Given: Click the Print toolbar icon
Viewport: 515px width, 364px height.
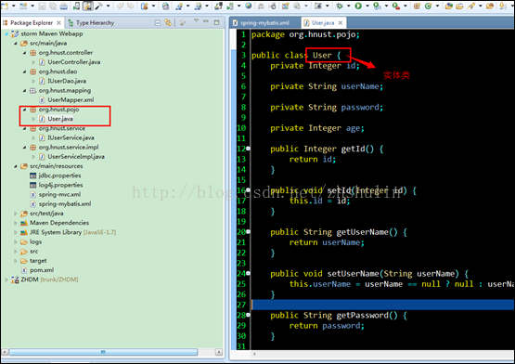Looking at the screenshot, I should coord(64,6).
